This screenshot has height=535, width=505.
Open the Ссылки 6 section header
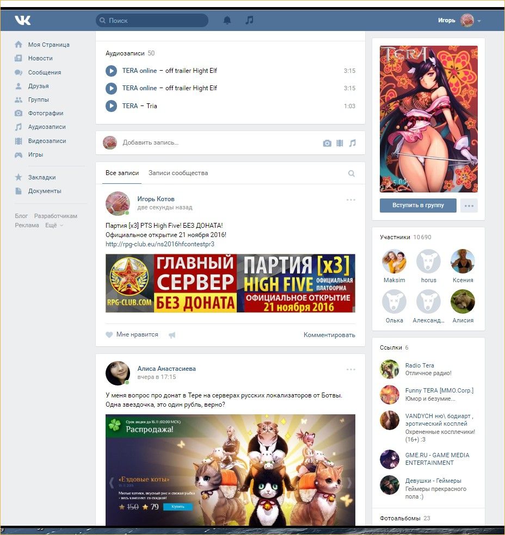(394, 347)
